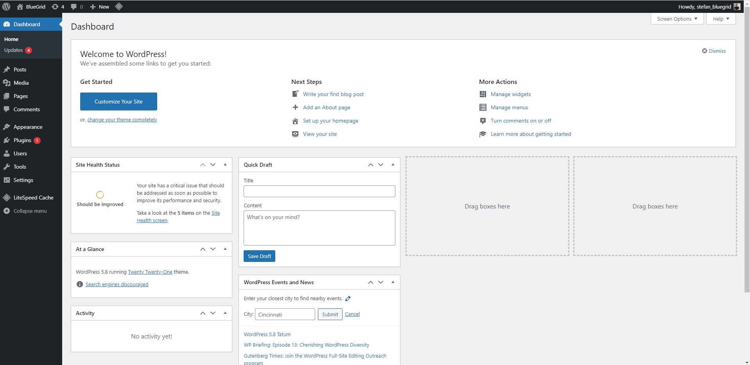Viewport: 750px width, 365px height.
Task: Move At a Glance box up
Action: coord(203,249)
